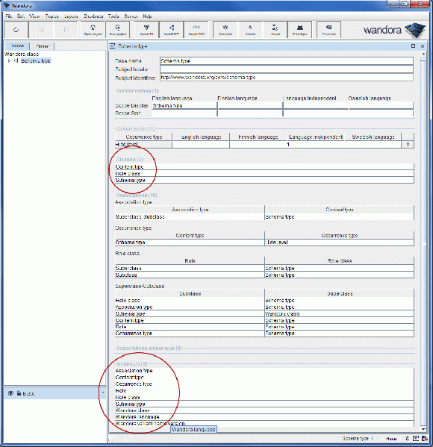The image size is (433, 447).
Task: Toggle visibility eye icon of the Base layer
Action: [10, 393]
